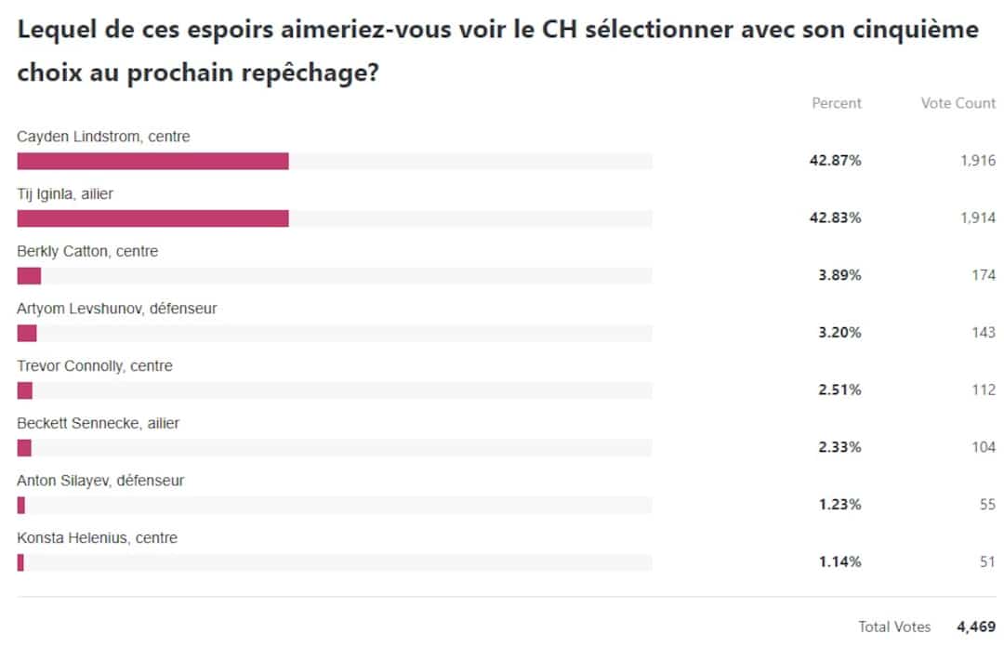Image resolution: width=1004 pixels, height=647 pixels.
Task: Click the 42.87% percentage value
Action: click(x=836, y=161)
